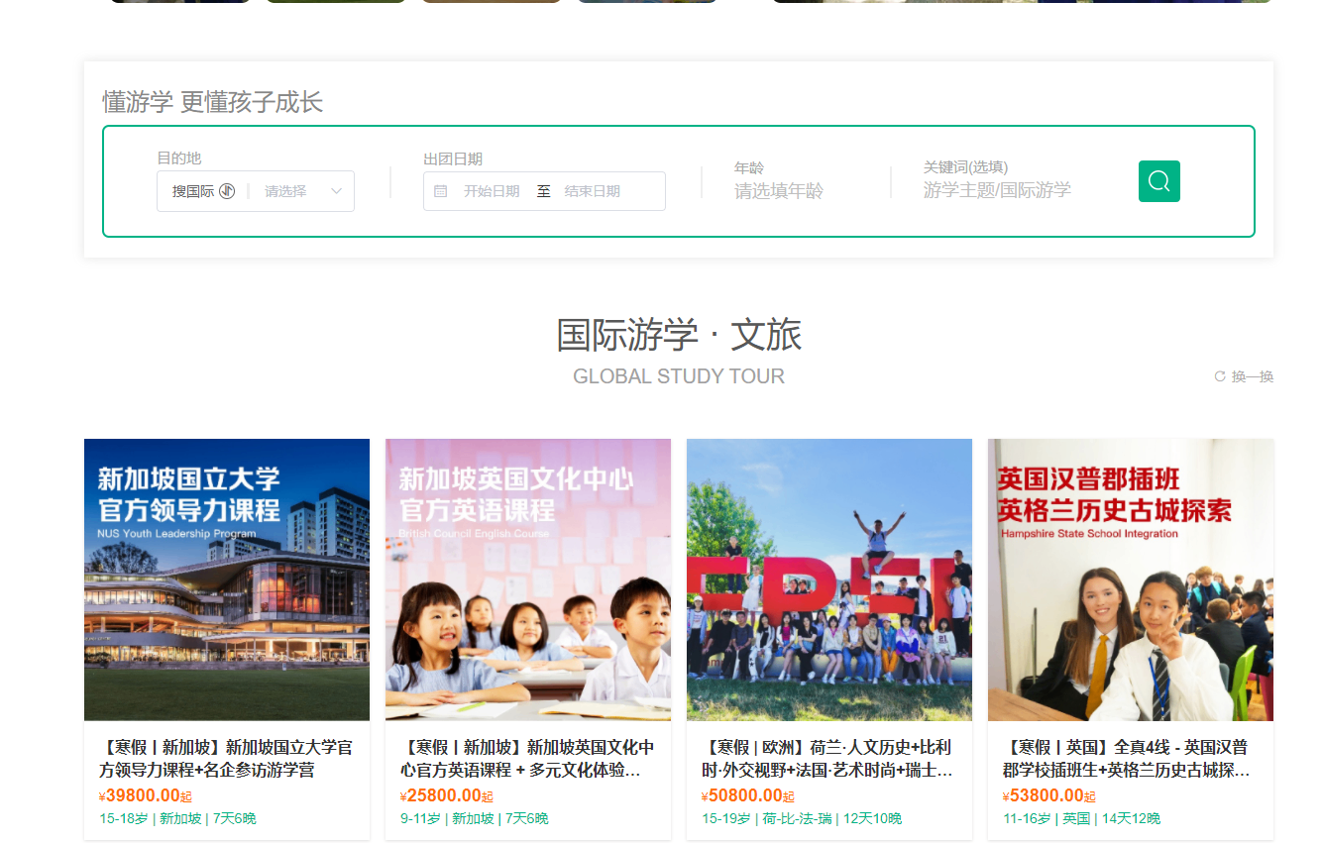Select the 结束日期 end date field
Screen dimensions: 1322x843
[x=593, y=191]
